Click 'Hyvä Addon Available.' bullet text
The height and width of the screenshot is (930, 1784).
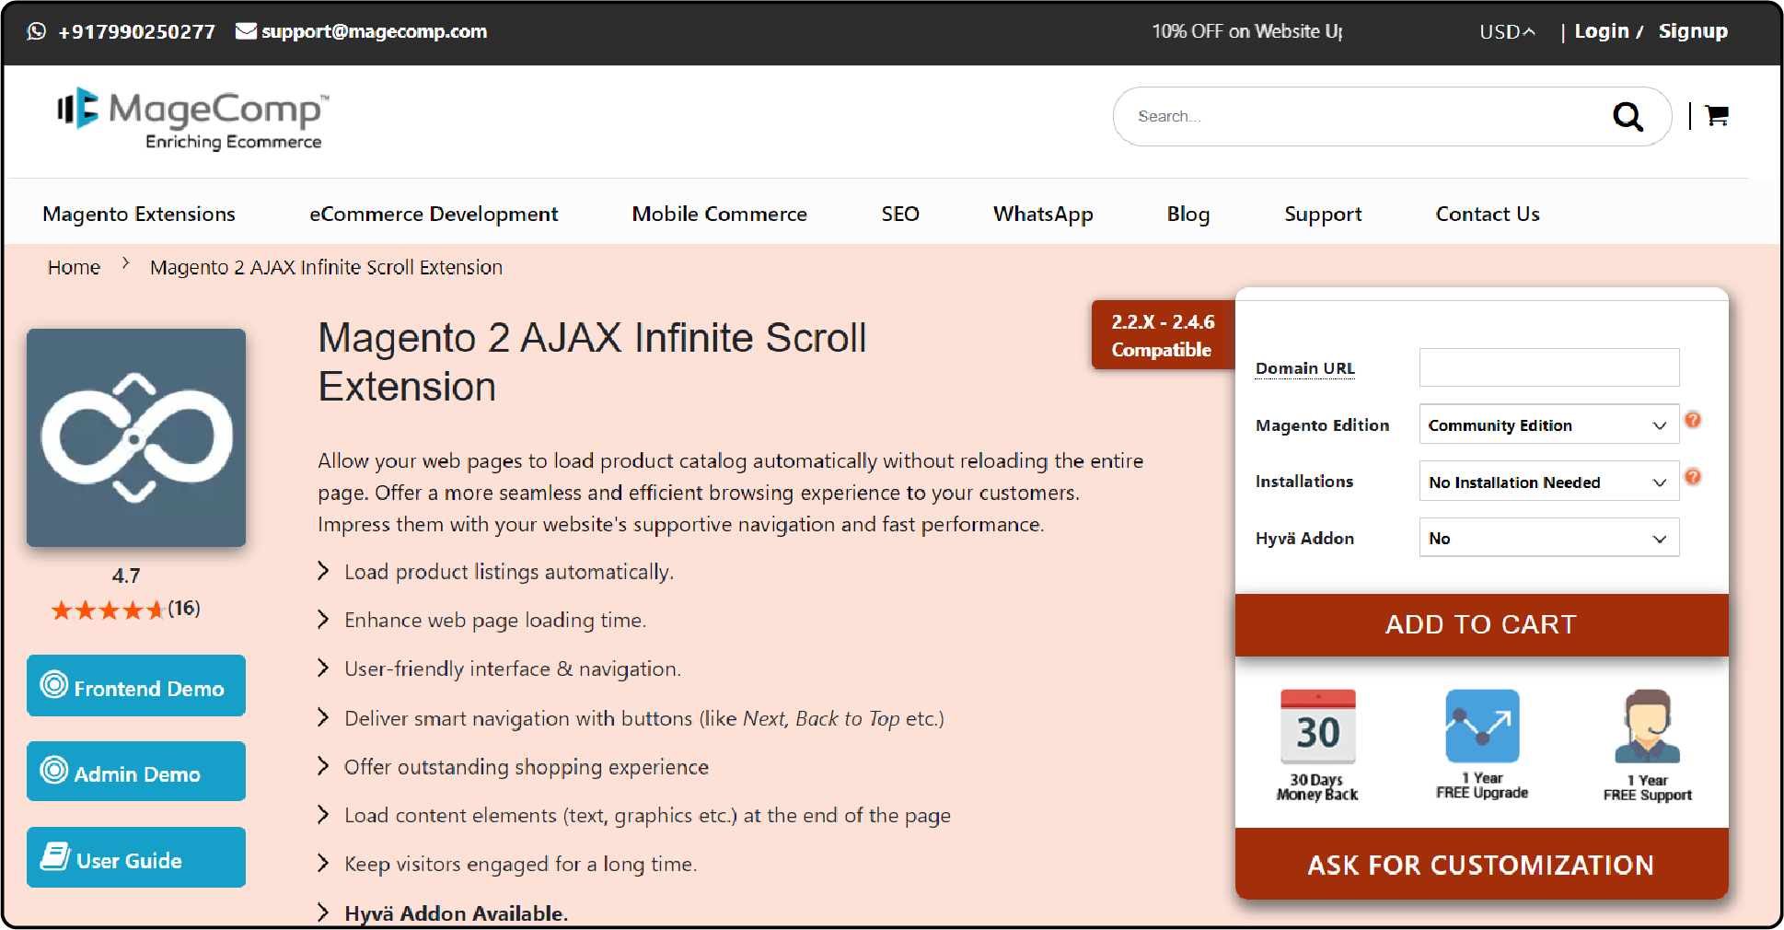pos(457,913)
